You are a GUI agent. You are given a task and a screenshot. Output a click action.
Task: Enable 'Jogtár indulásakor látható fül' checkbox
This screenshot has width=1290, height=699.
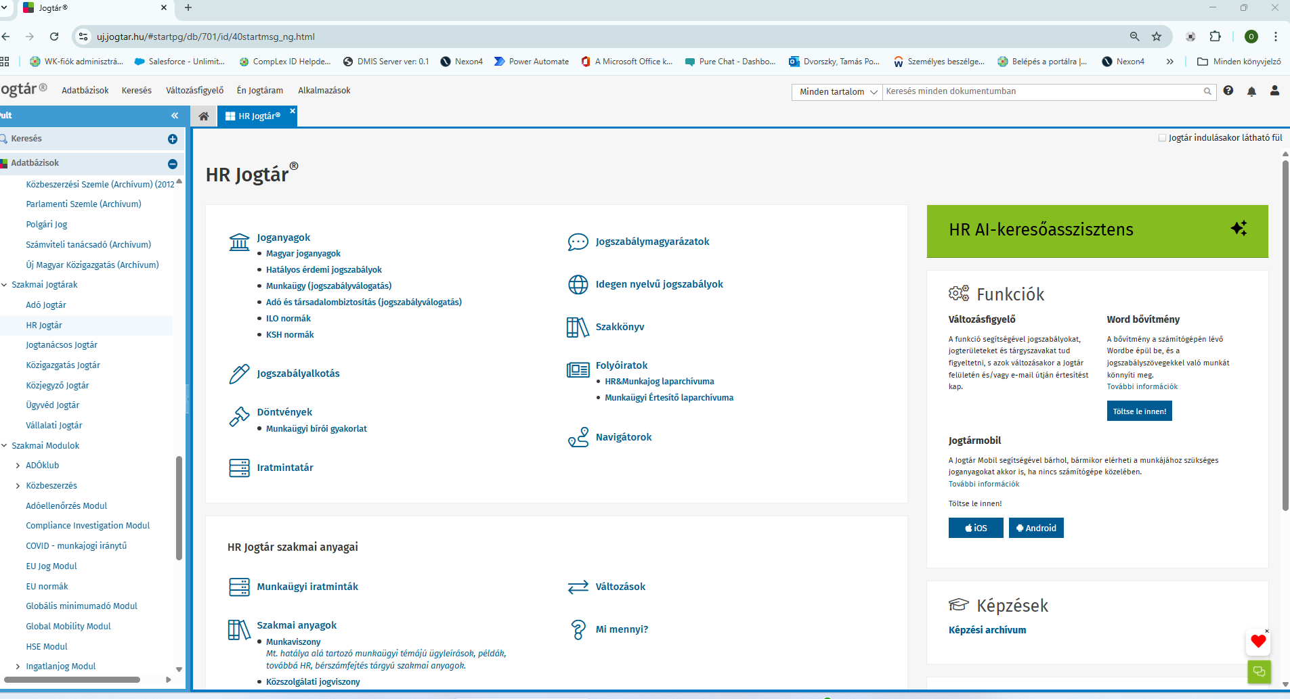coord(1162,138)
